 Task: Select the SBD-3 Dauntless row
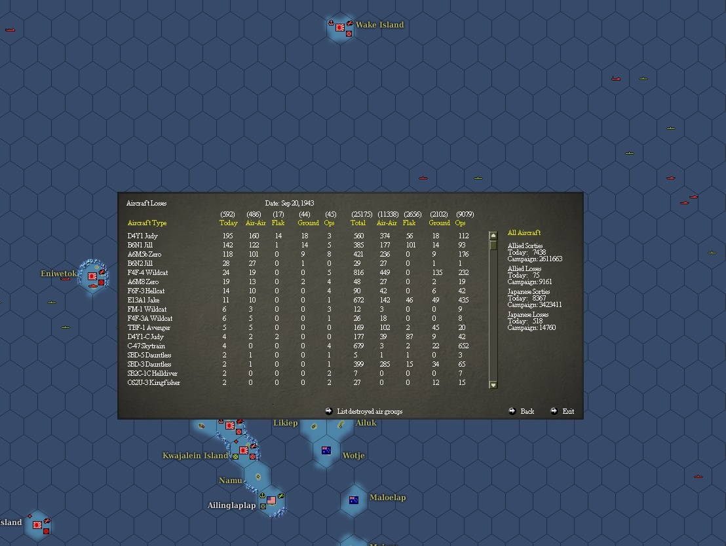[299, 364]
